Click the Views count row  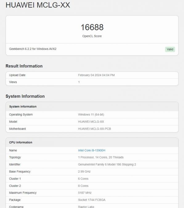coord(92,82)
